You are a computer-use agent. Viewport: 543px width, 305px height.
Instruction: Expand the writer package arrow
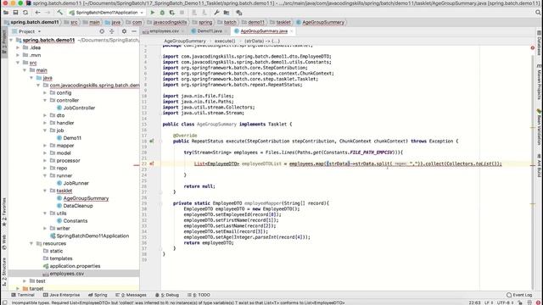45,228
